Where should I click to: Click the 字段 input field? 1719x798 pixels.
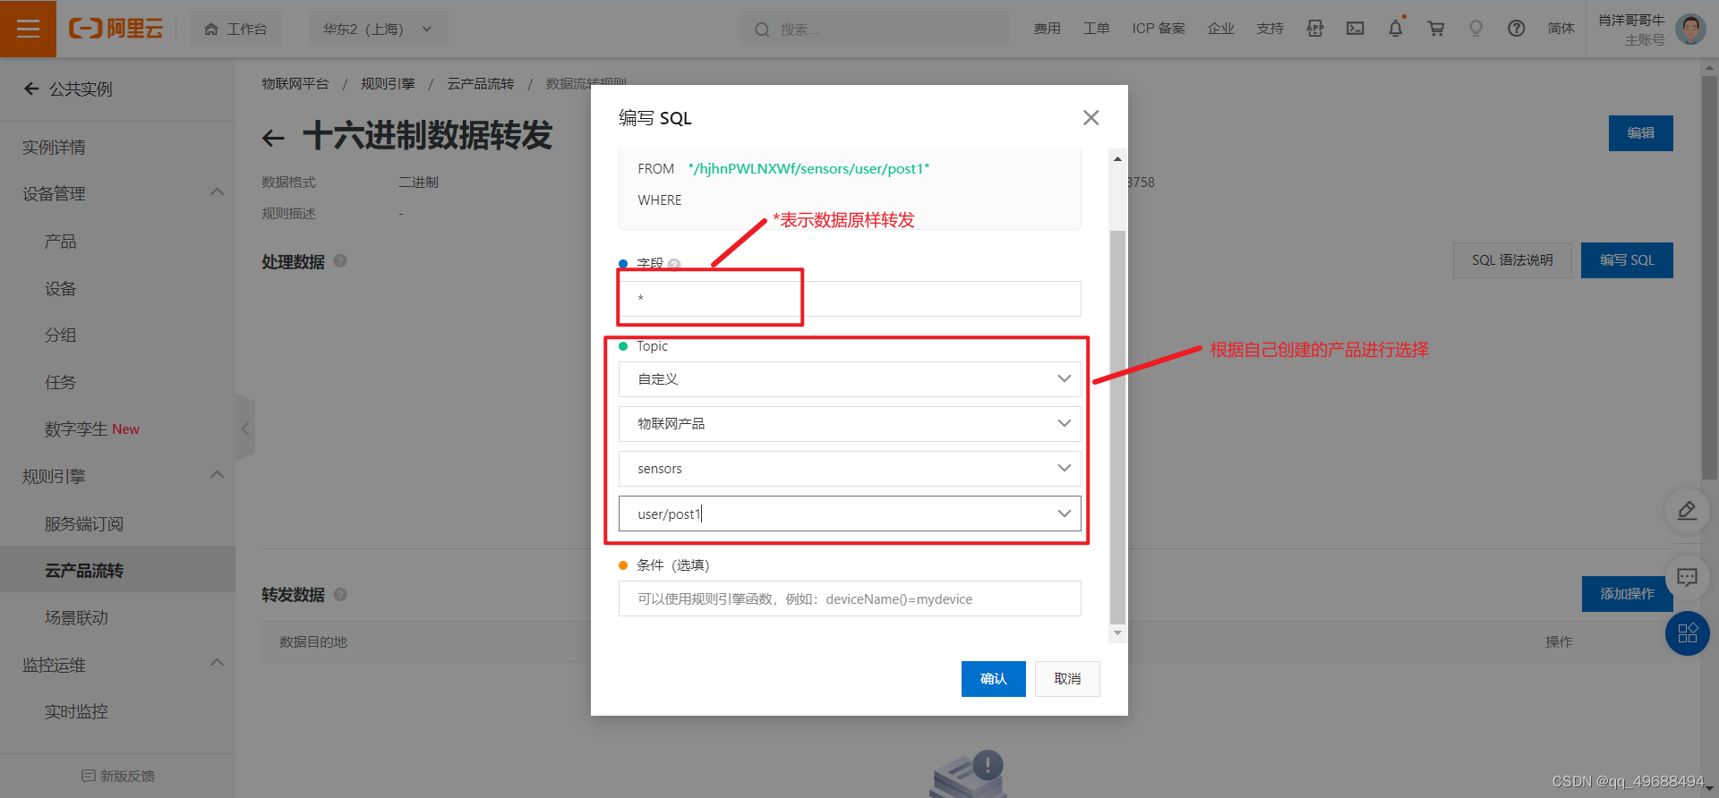point(850,299)
